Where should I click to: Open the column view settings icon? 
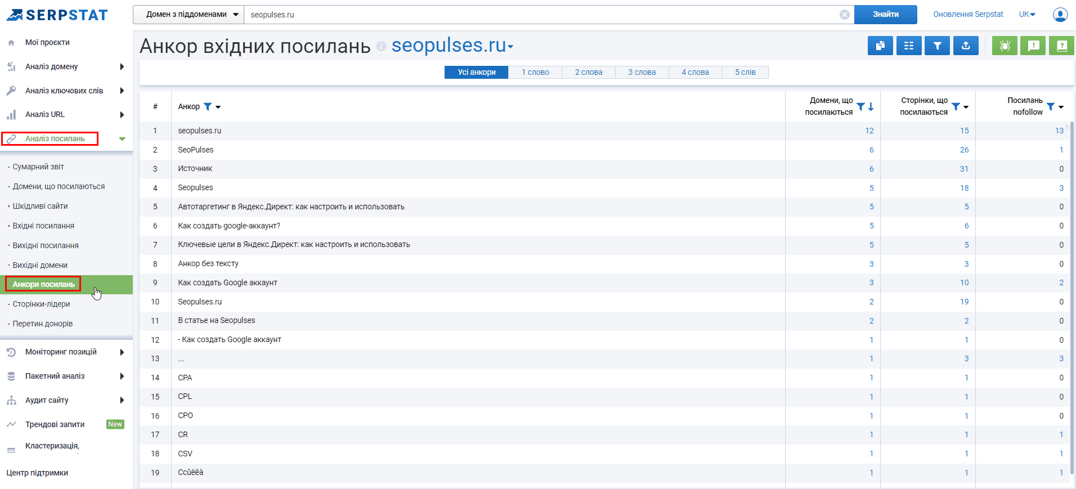(909, 46)
